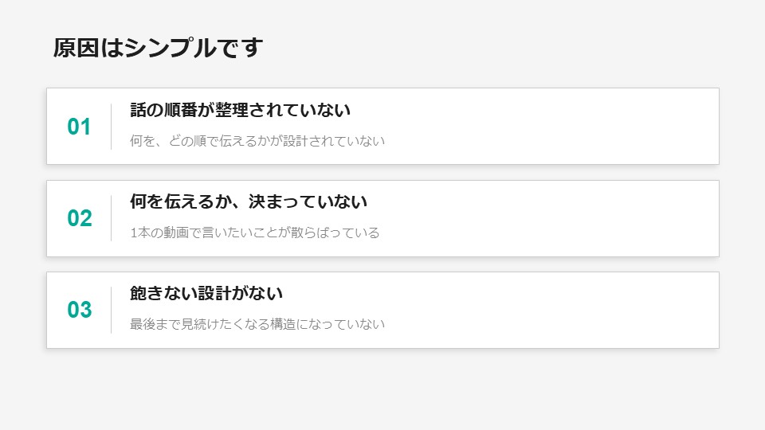Screen dimensions: 765x430
Task: Click the gray gap between cards 02 and 03
Action: pos(382,264)
